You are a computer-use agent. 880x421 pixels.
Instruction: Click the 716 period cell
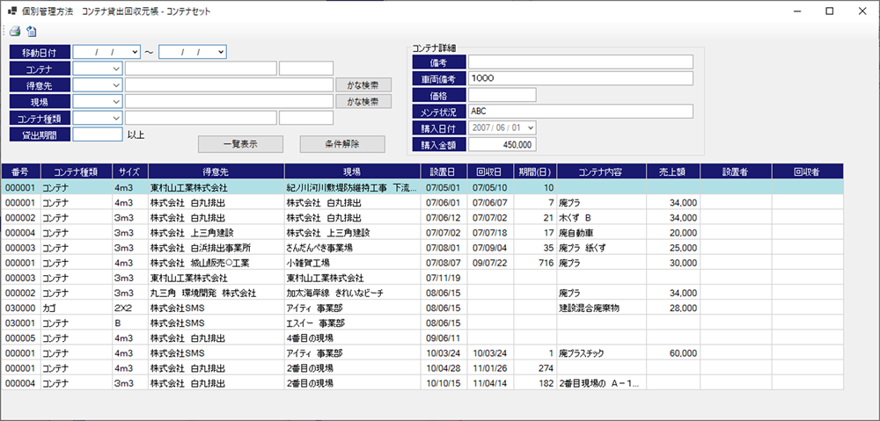[535, 262]
